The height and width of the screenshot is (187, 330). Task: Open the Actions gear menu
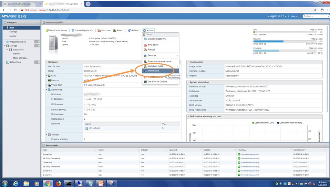(x=148, y=31)
